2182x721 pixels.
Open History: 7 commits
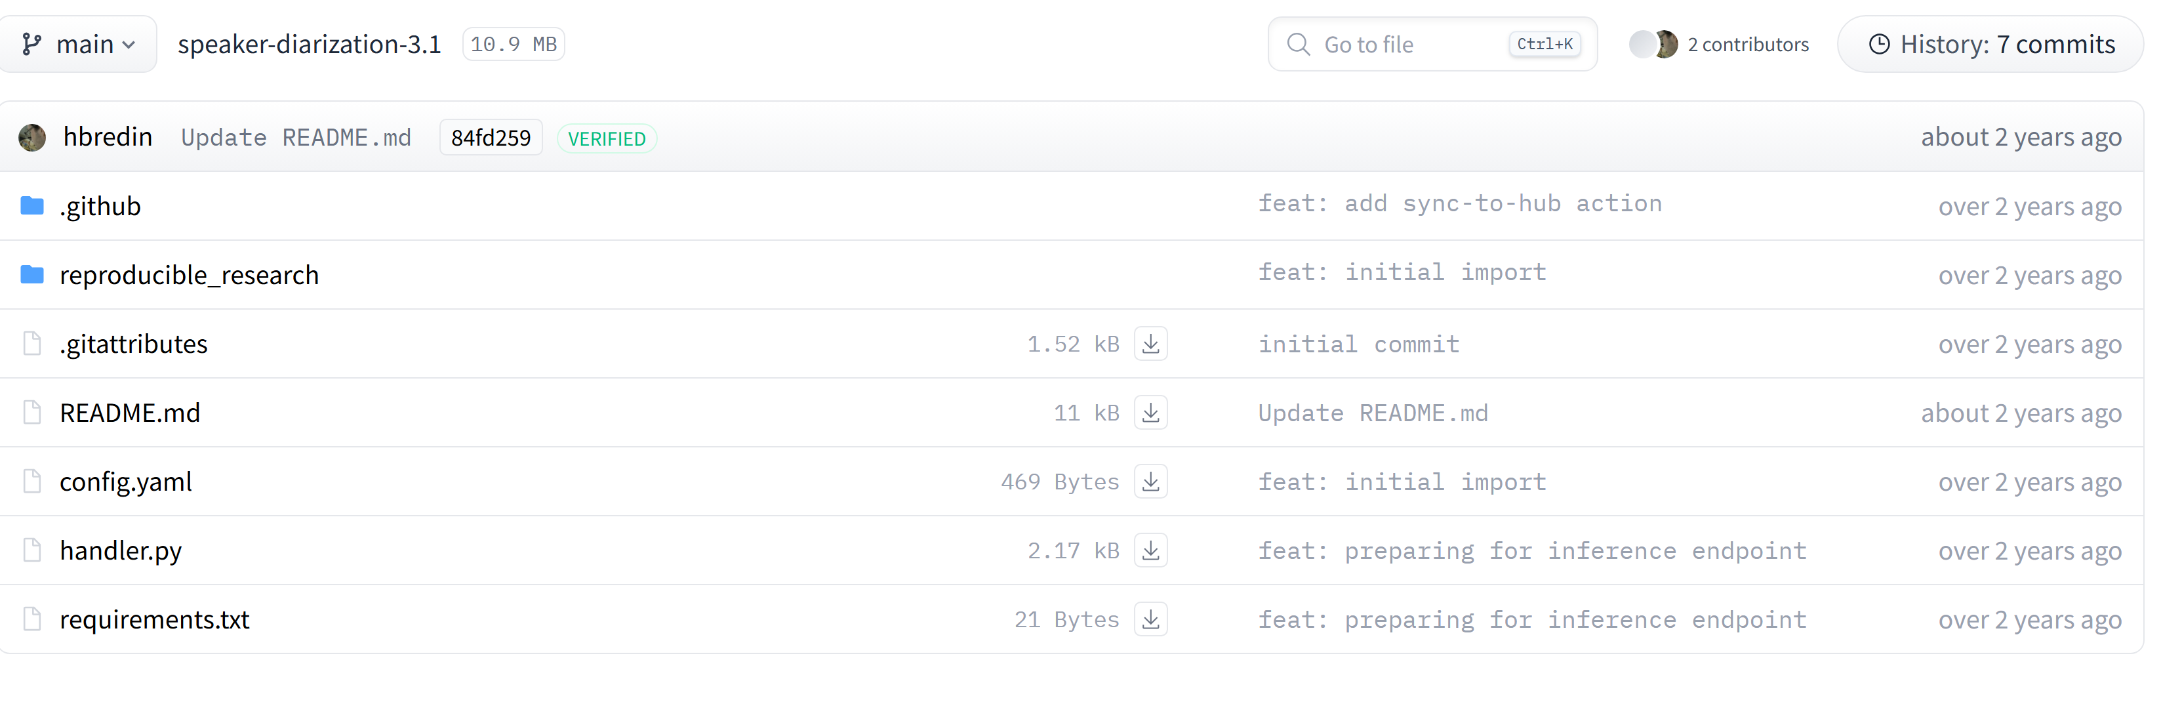[1990, 44]
